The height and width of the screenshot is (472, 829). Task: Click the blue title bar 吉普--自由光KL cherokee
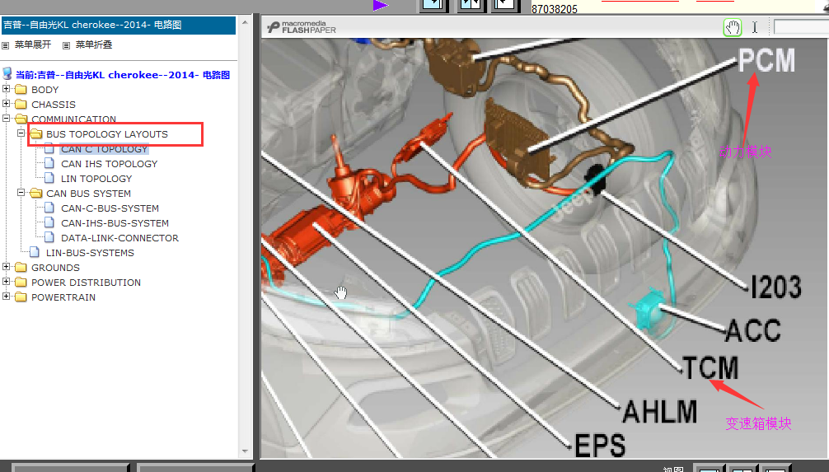(119, 25)
